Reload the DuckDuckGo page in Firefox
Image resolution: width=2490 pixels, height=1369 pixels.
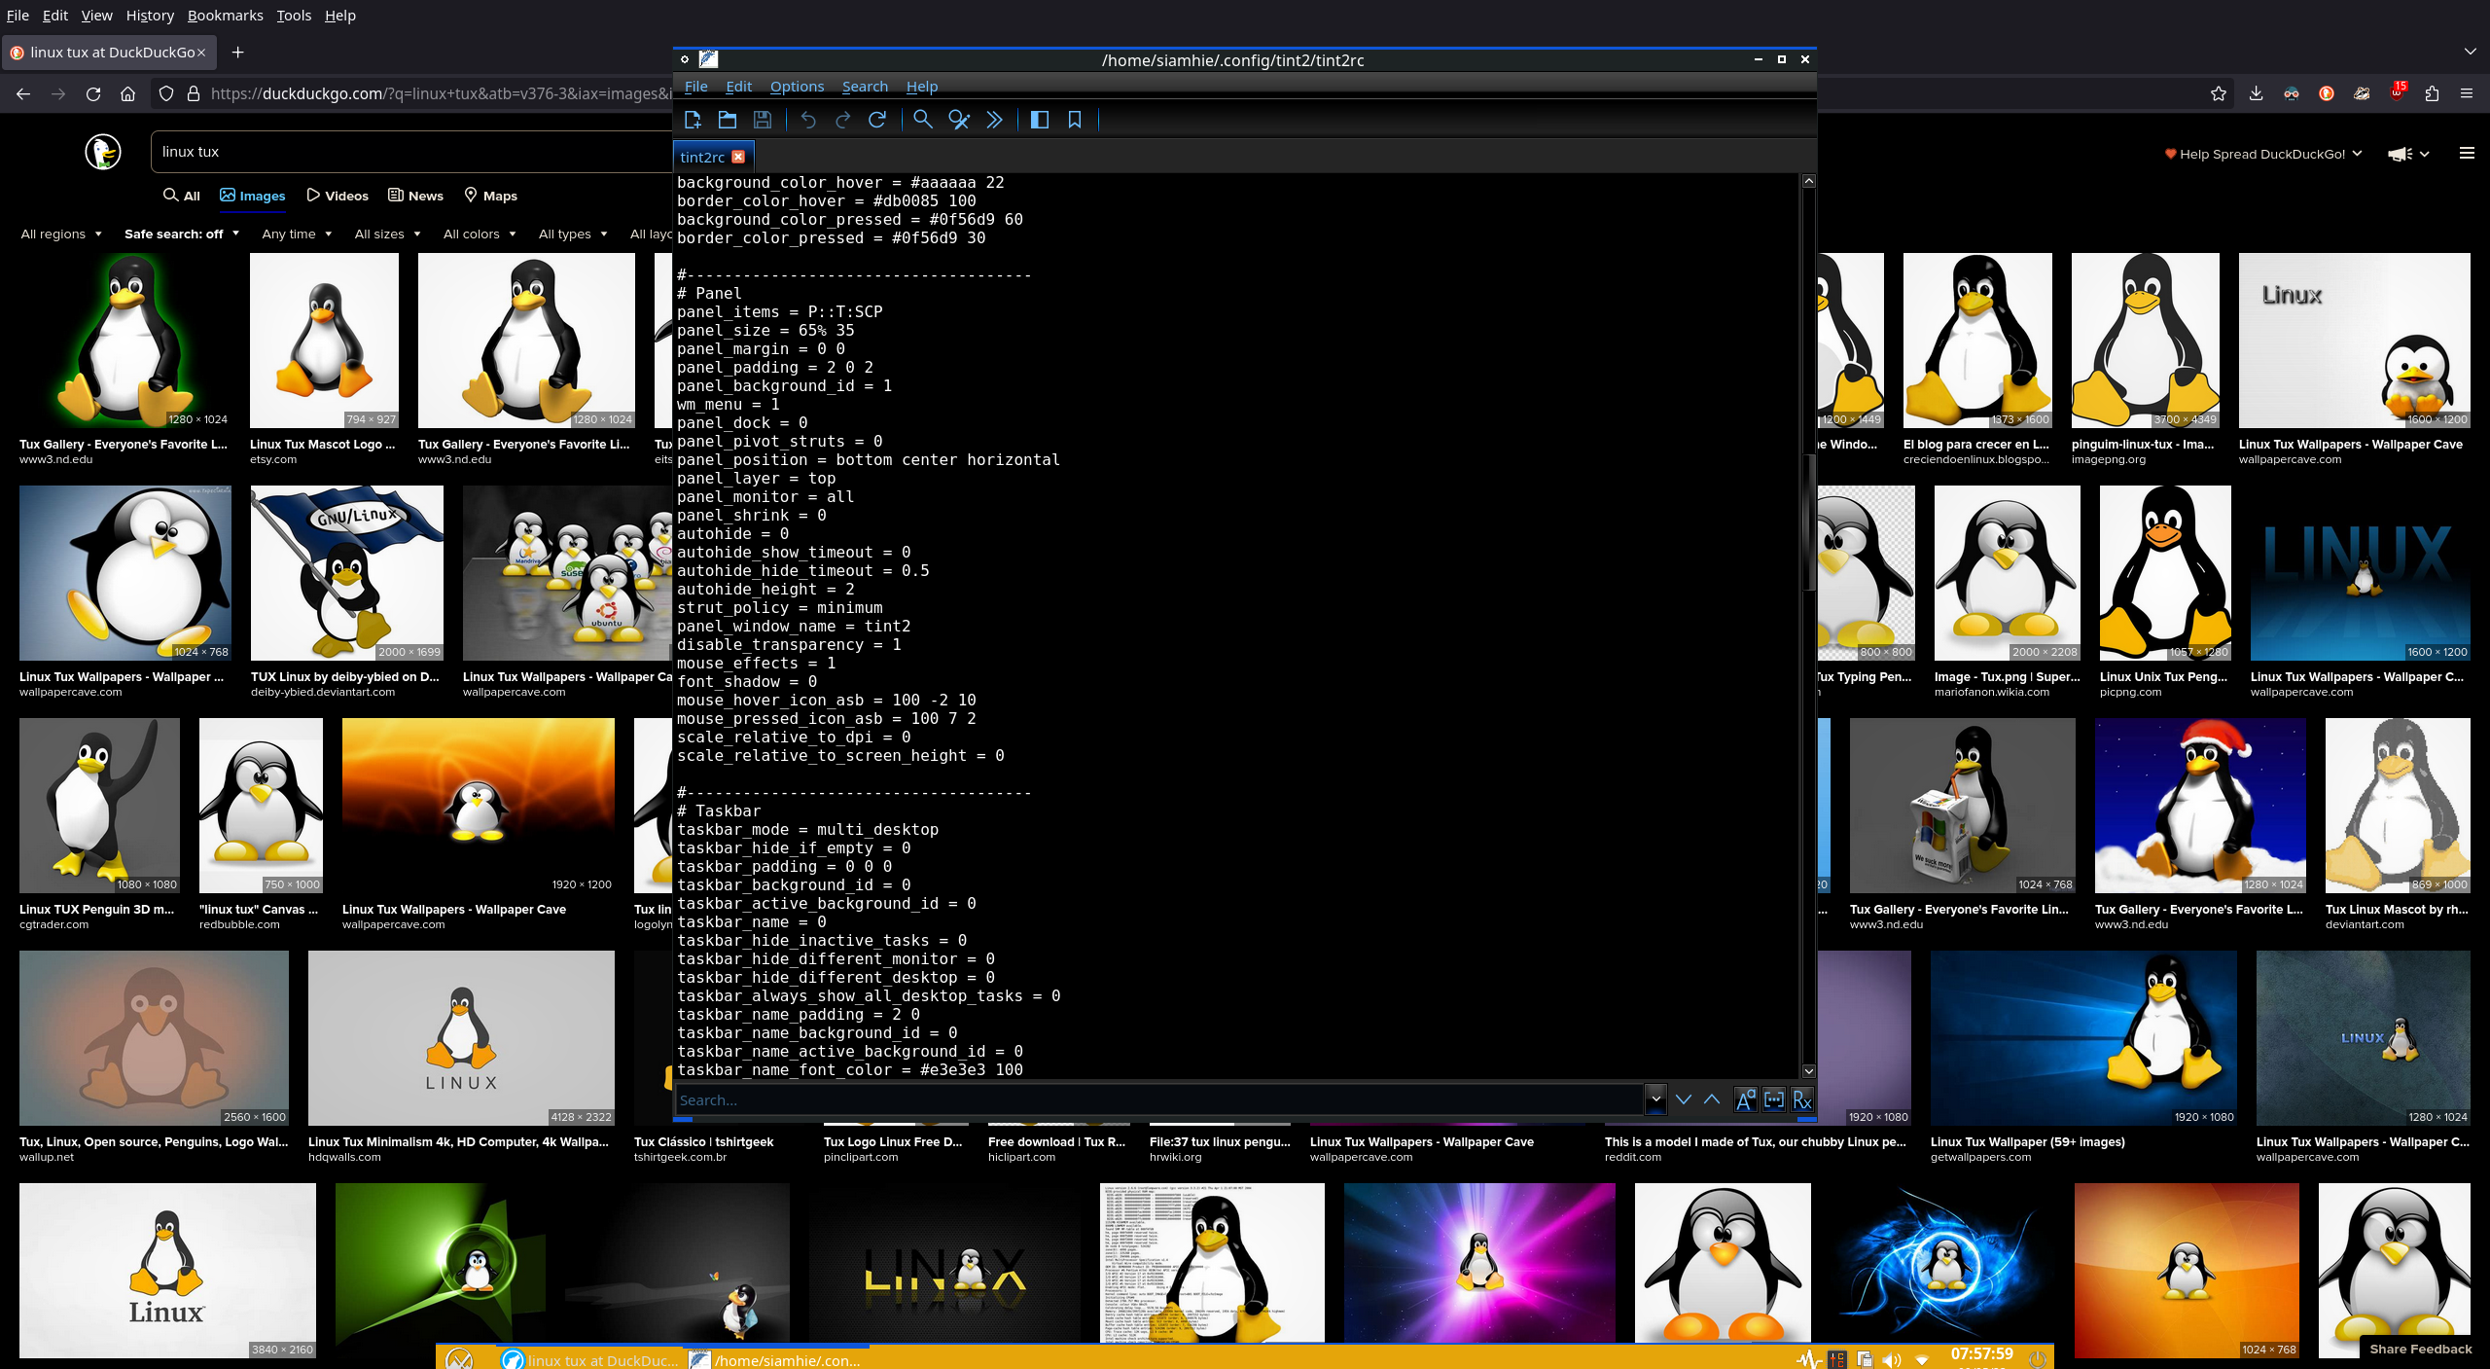click(x=93, y=93)
